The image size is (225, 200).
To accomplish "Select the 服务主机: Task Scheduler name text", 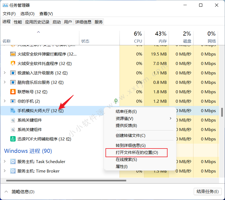I will 41,161.
